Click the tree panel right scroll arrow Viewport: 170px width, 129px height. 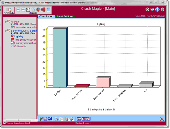(x=36, y=120)
